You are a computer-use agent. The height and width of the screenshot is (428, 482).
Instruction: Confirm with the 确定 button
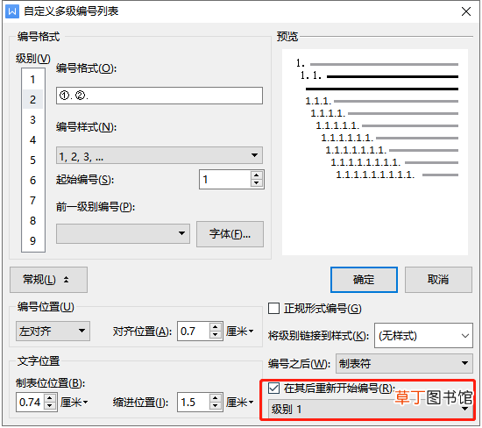364,280
